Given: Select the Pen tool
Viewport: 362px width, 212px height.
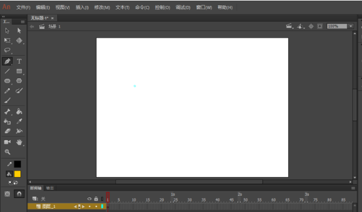Looking at the screenshot, I should [7, 61].
